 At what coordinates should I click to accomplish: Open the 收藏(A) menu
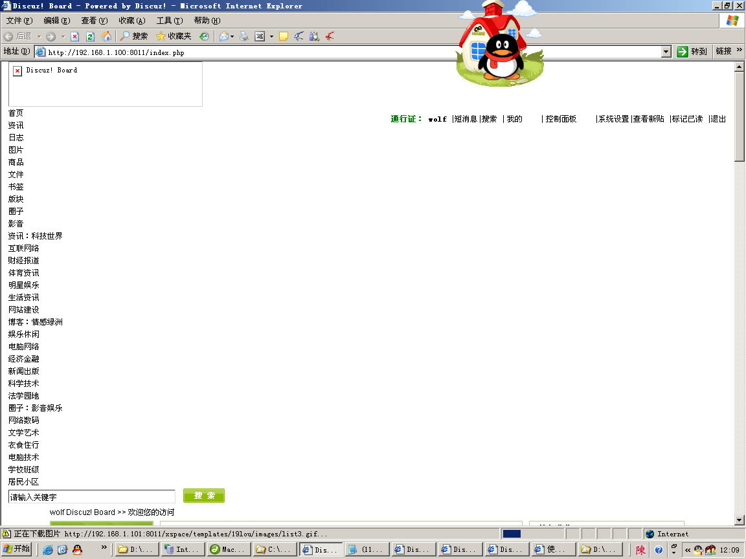coord(132,21)
